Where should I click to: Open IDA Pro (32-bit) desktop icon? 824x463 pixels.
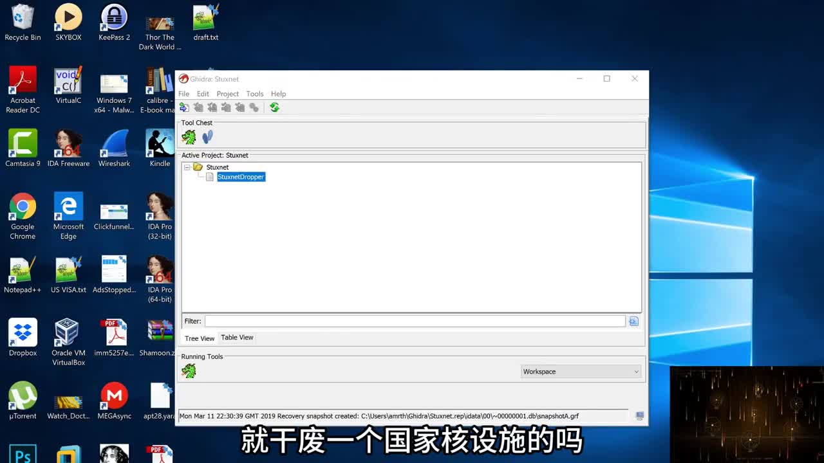click(x=160, y=216)
